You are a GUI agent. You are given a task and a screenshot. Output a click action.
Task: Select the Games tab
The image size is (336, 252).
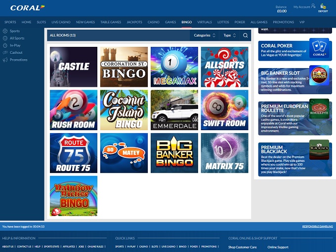[170, 22]
